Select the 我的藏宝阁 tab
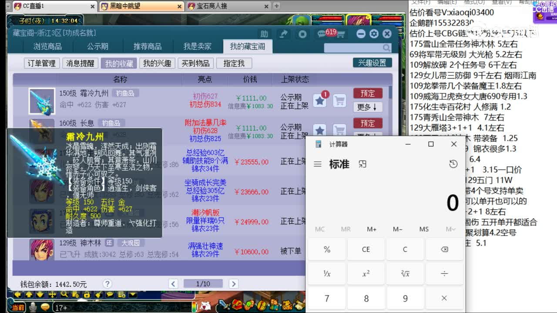Viewport: 557px width, 313px height. (x=247, y=47)
